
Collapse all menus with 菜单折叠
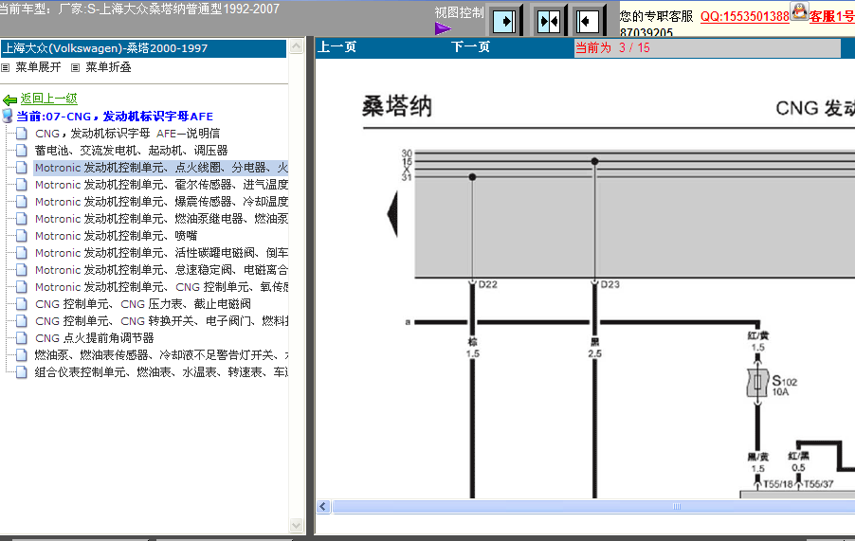(x=108, y=67)
